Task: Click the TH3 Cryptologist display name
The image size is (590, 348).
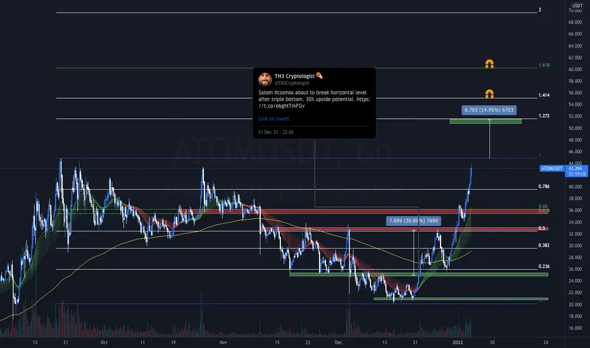Action: [294, 76]
